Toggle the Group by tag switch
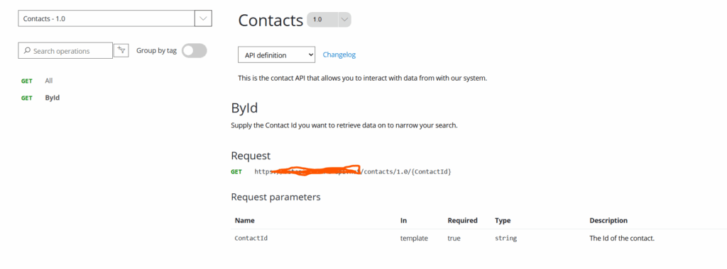This screenshot has width=727, height=269. click(x=195, y=51)
